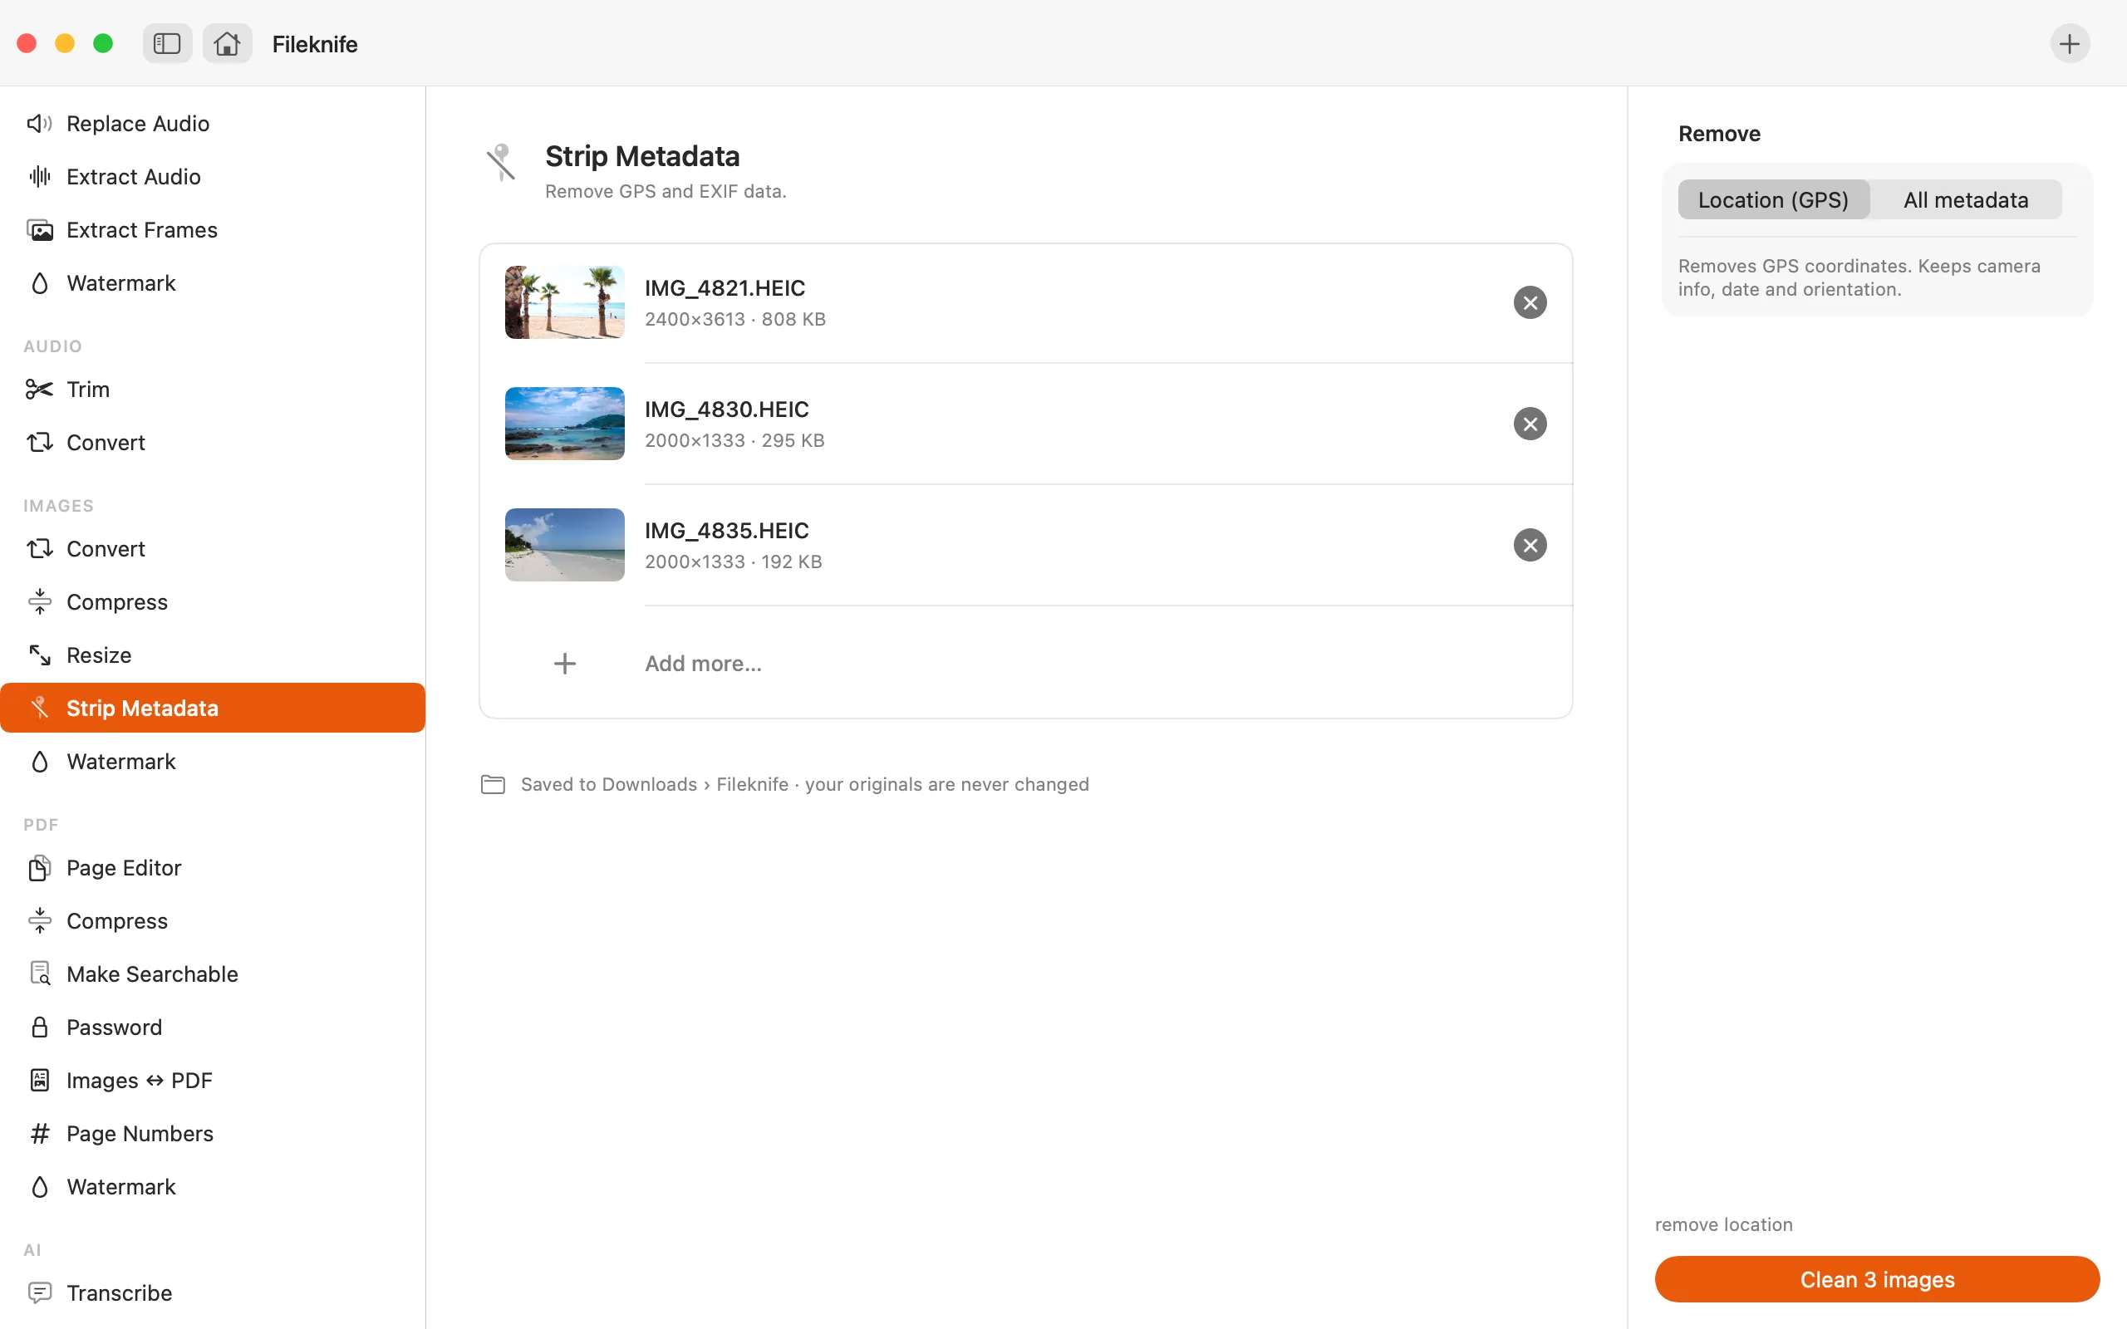Open Page Numbers hash icon
2127x1329 pixels.
coord(40,1133)
